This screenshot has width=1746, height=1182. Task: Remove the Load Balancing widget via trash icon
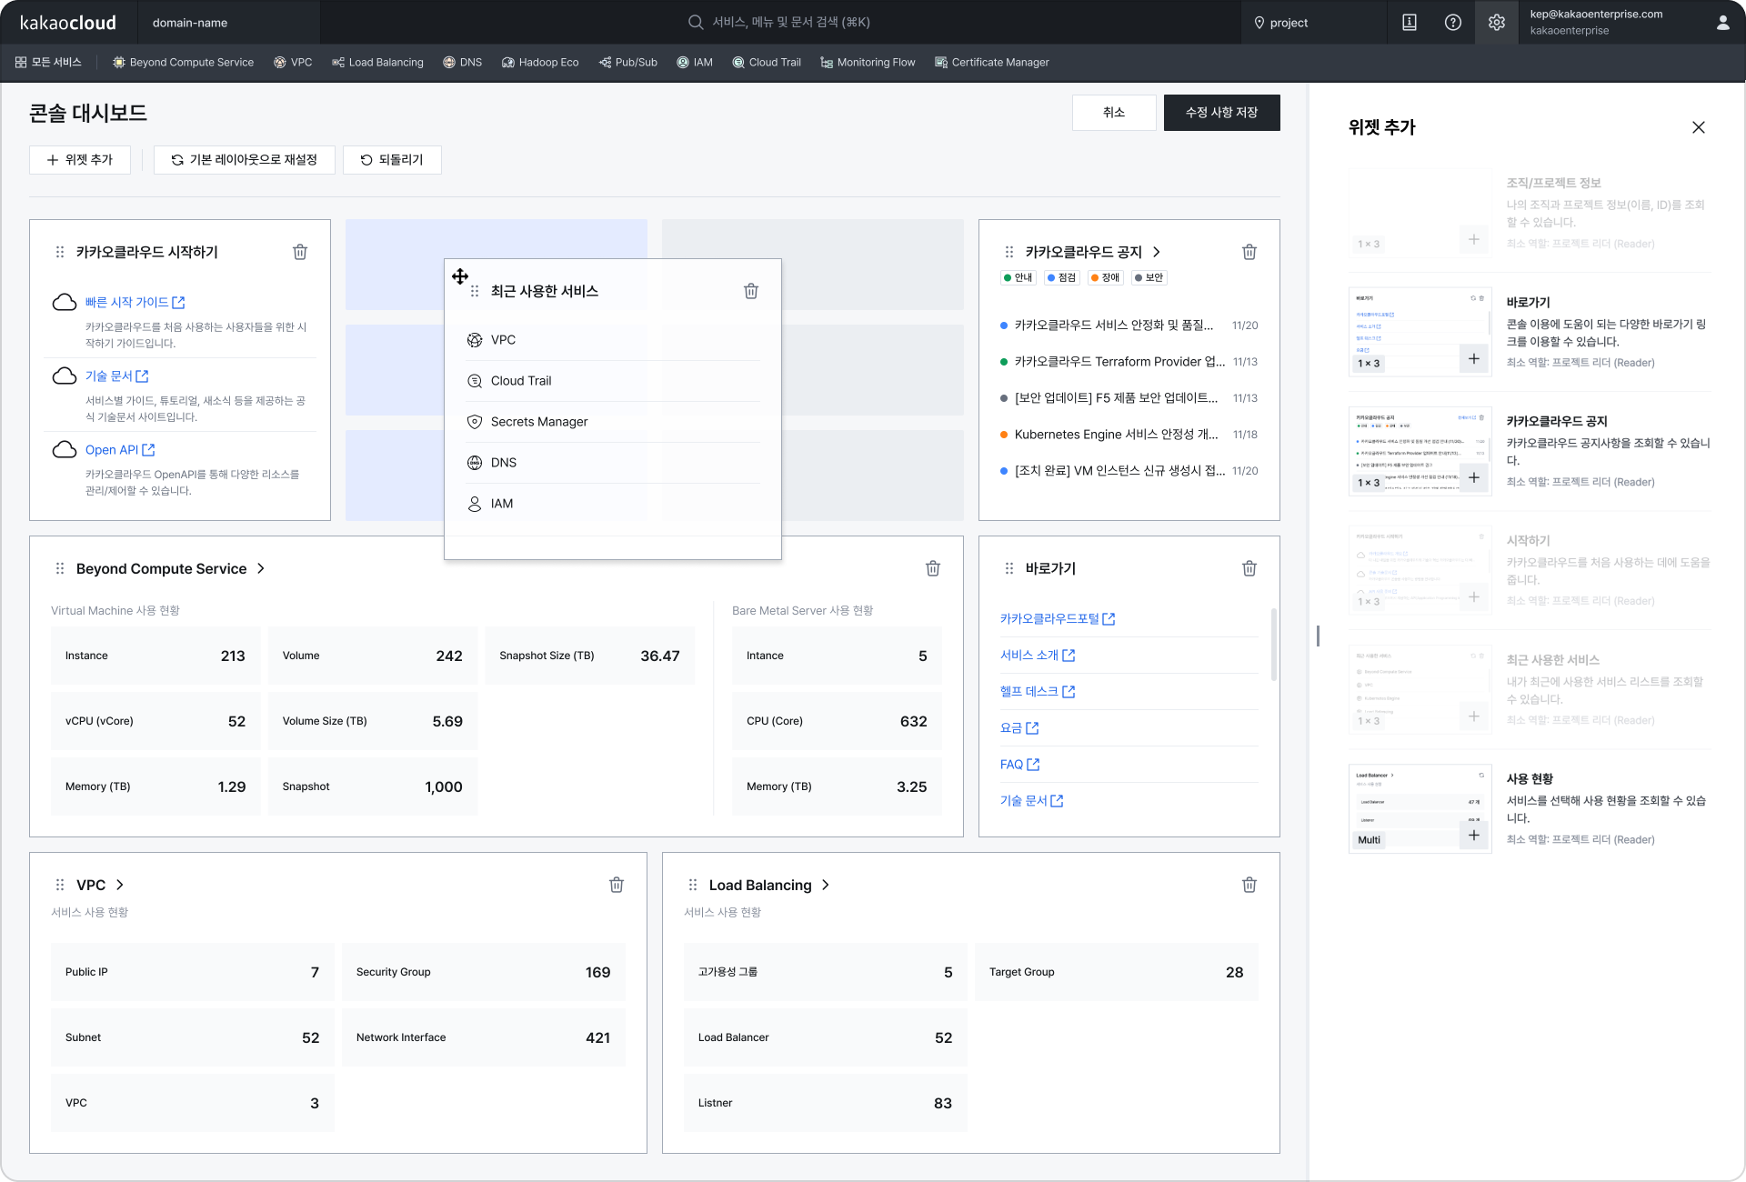[1249, 885]
